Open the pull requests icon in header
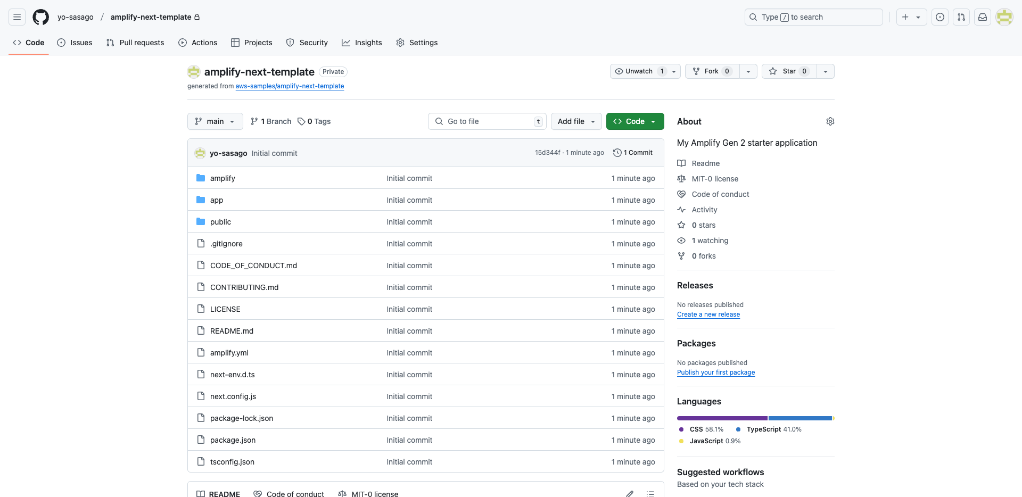This screenshot has height=497, width=1022. tap(961, 17)
